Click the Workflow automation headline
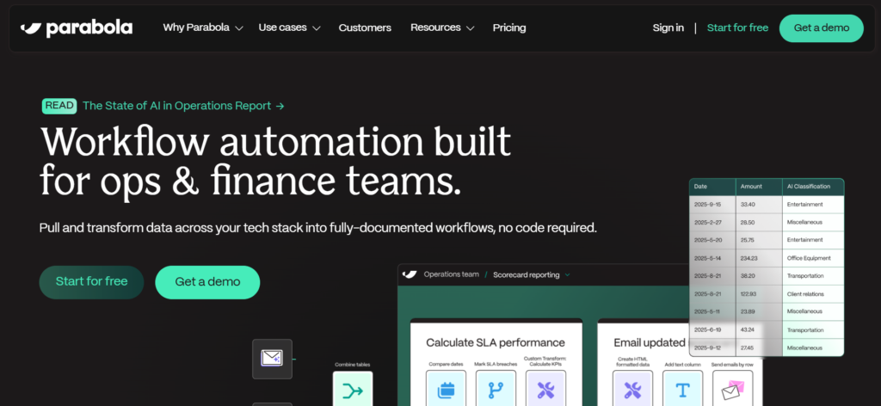Viewport: 881px width, 406px height. (x=275, y=162)
